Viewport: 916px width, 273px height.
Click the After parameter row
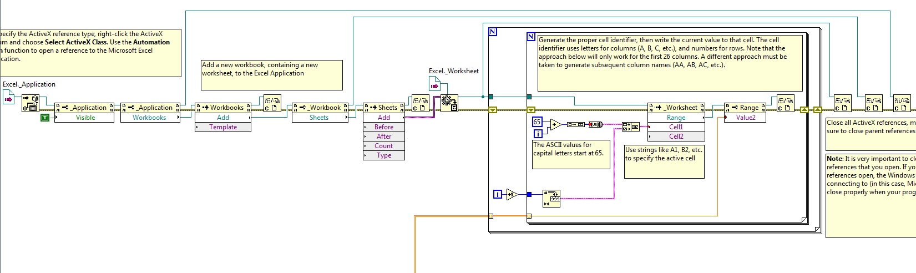tap(384, 136)
